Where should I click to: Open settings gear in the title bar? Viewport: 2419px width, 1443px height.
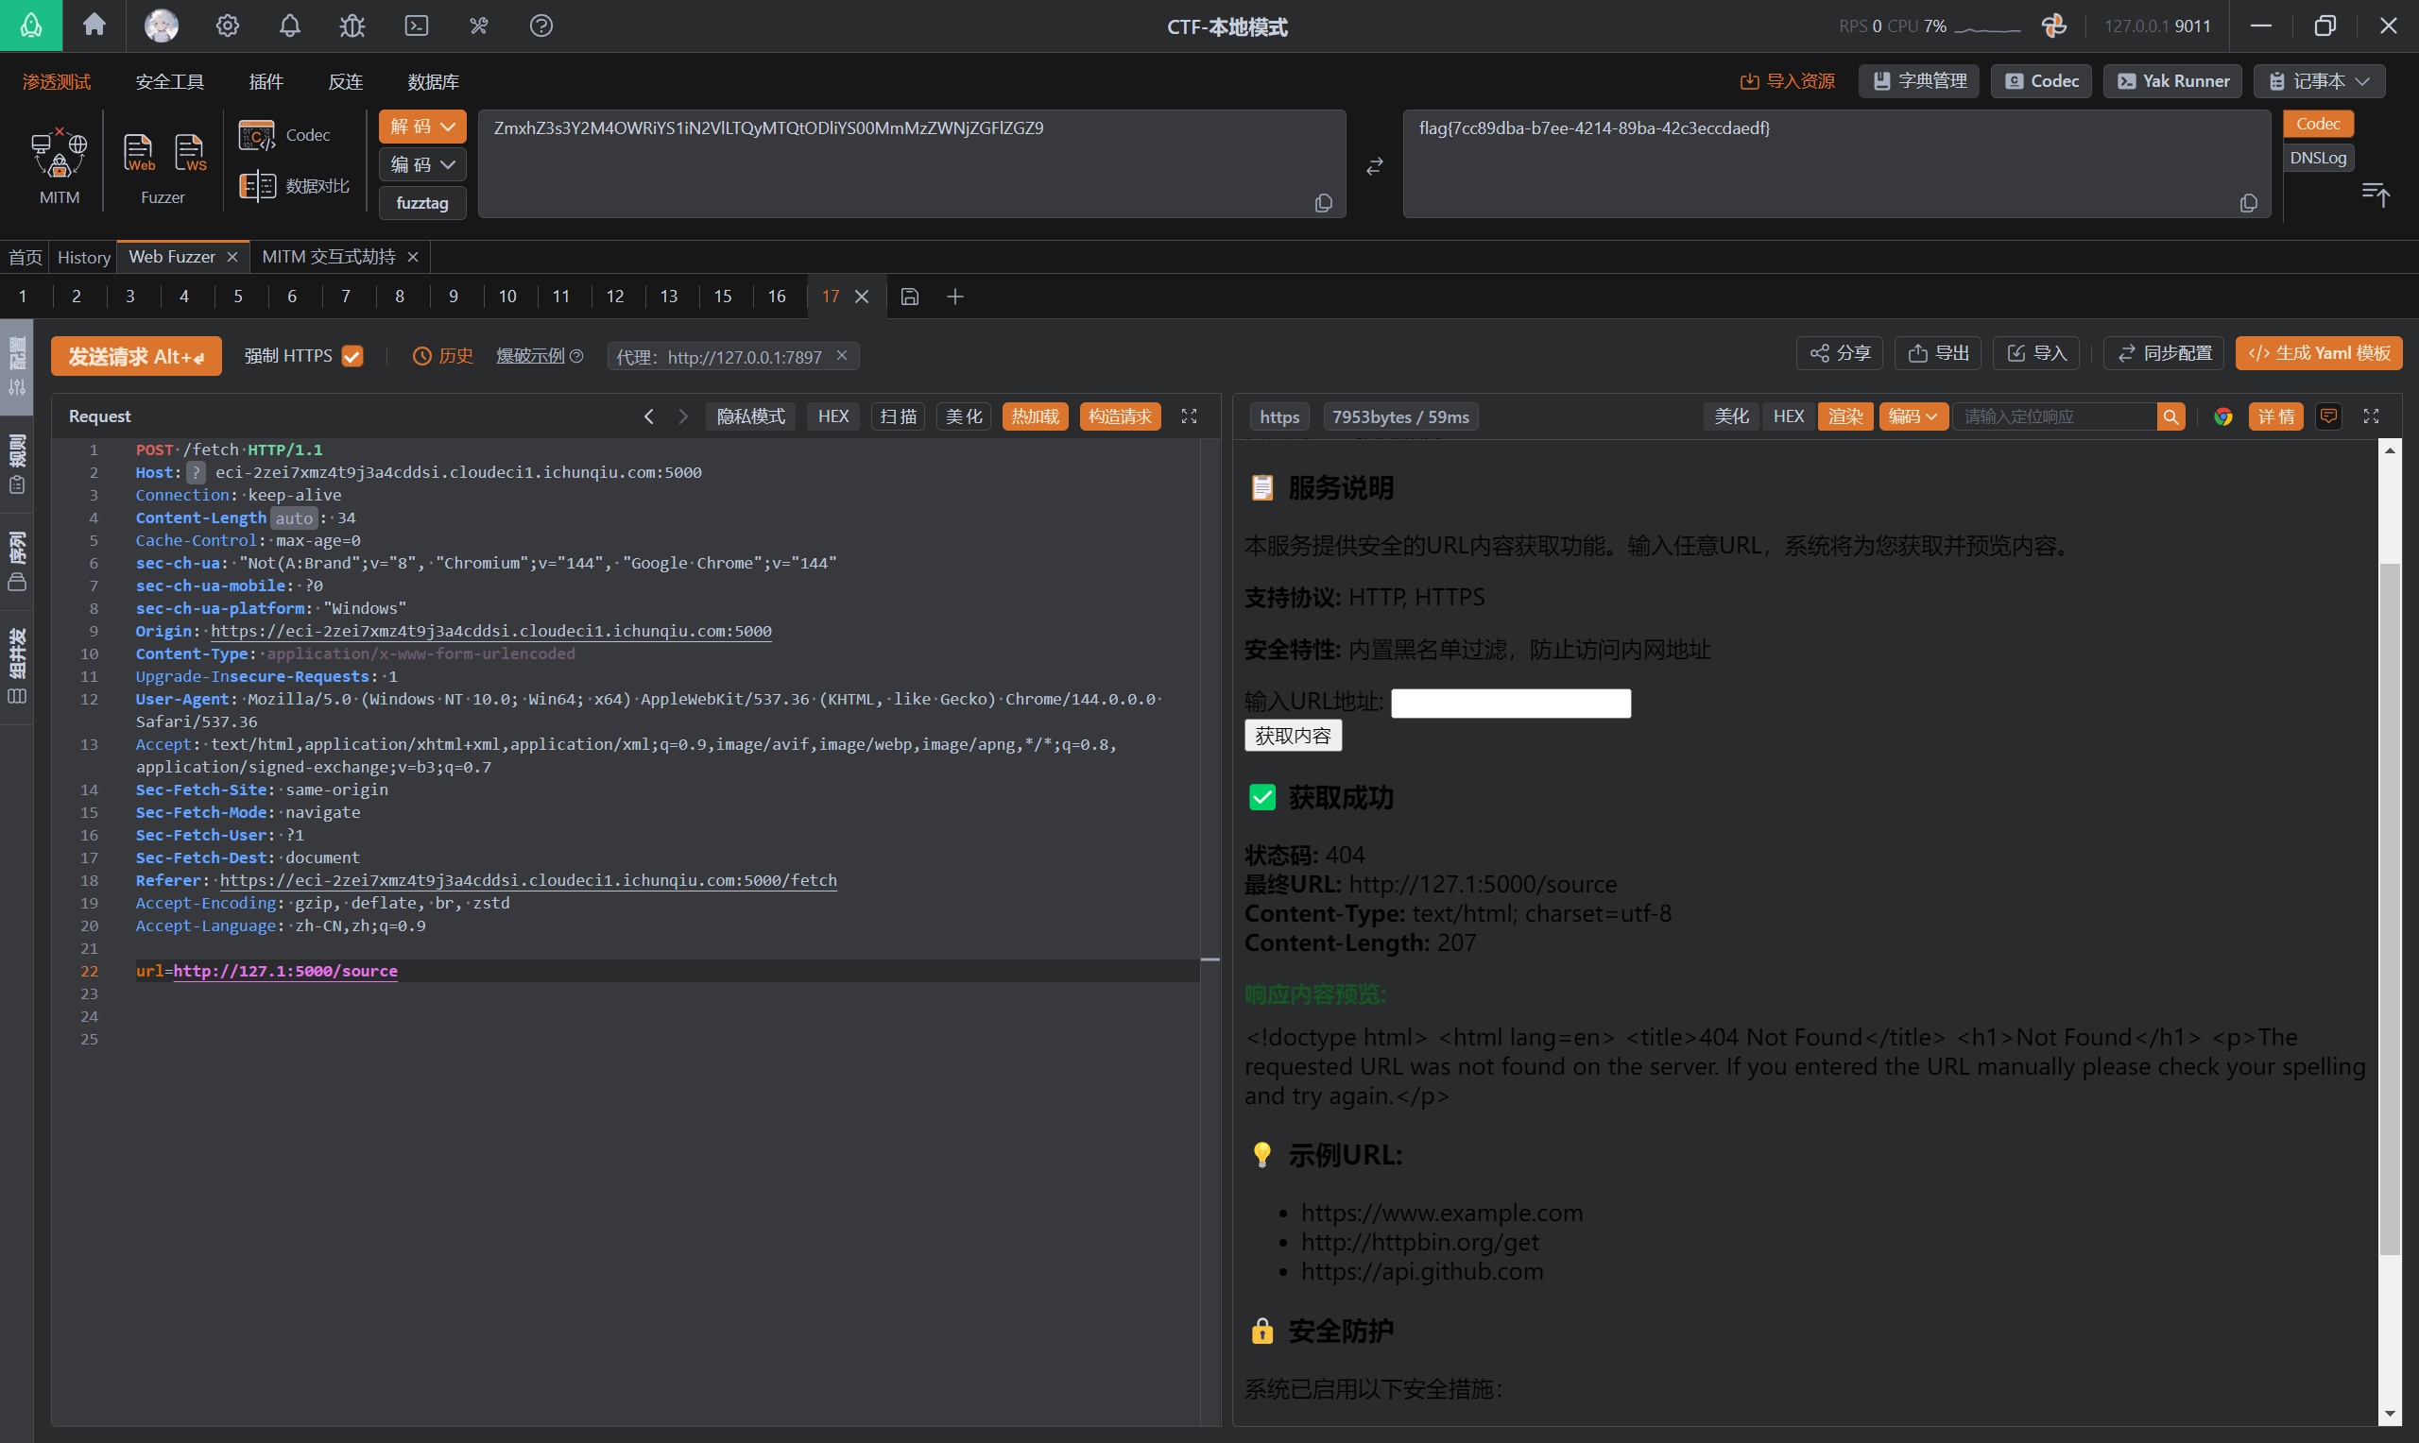(227, 25)
